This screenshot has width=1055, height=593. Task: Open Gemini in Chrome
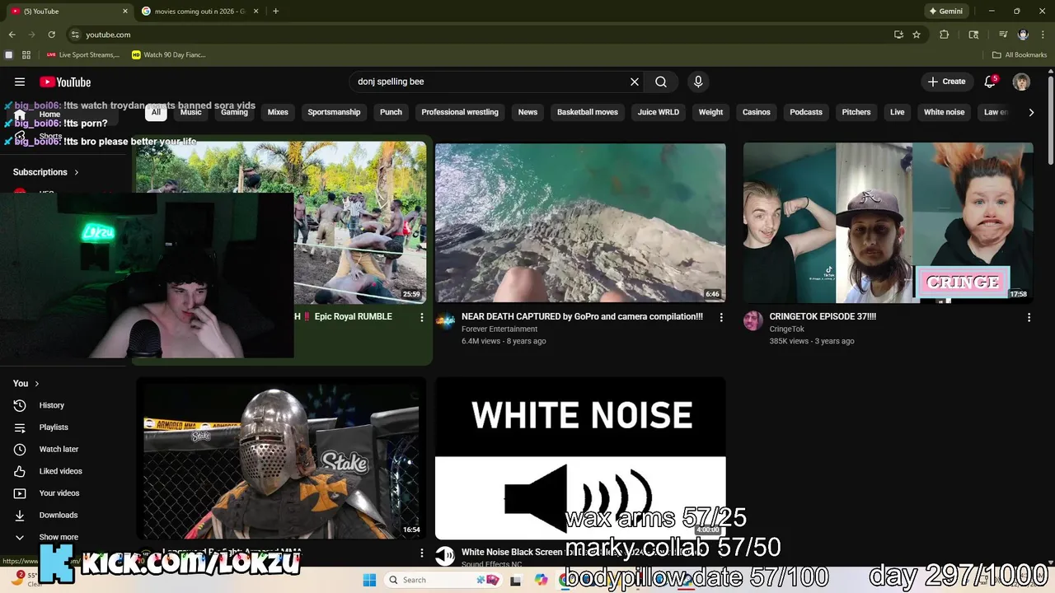pyautogui.click(x=945, y=12)
